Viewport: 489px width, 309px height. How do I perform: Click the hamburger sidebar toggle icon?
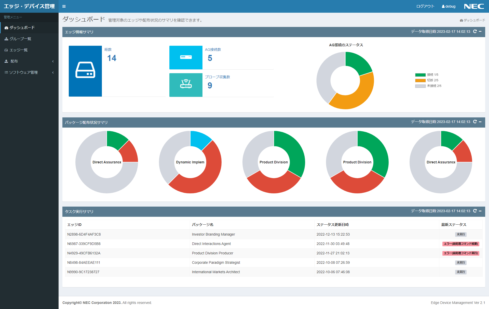click(x=64, y=6)
